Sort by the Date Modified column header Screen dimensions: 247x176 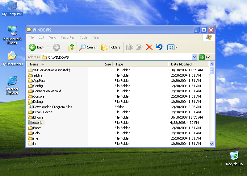click(188, 64)
